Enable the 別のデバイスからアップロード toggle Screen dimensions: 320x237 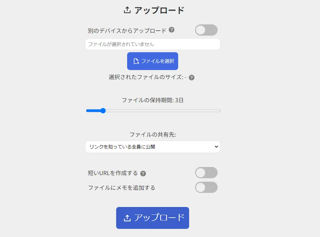[x=206, y=30]
